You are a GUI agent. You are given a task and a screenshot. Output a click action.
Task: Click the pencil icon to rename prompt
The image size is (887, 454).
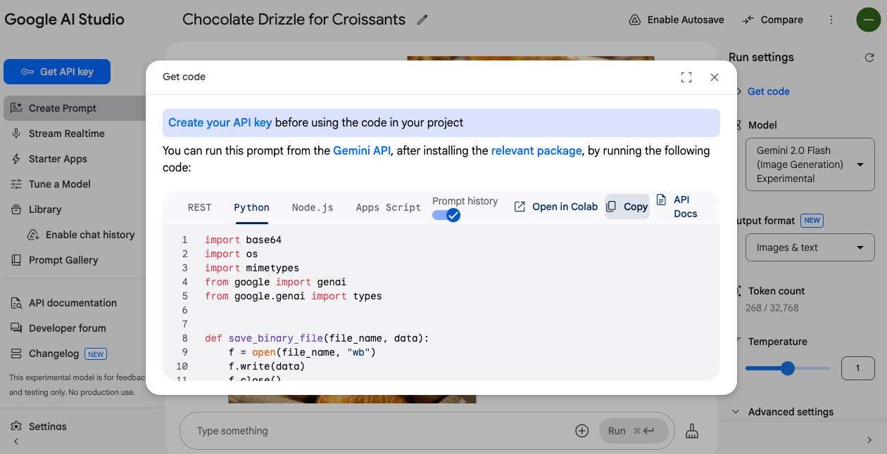[422, 20]
